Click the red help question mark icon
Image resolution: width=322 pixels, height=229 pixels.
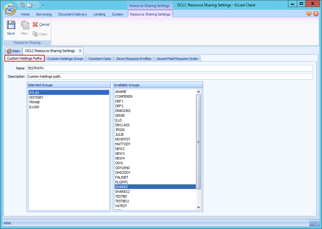pyautogui.click(x=316, y=14)
